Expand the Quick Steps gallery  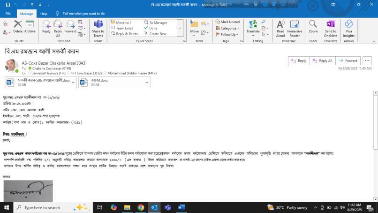point(180,28)
